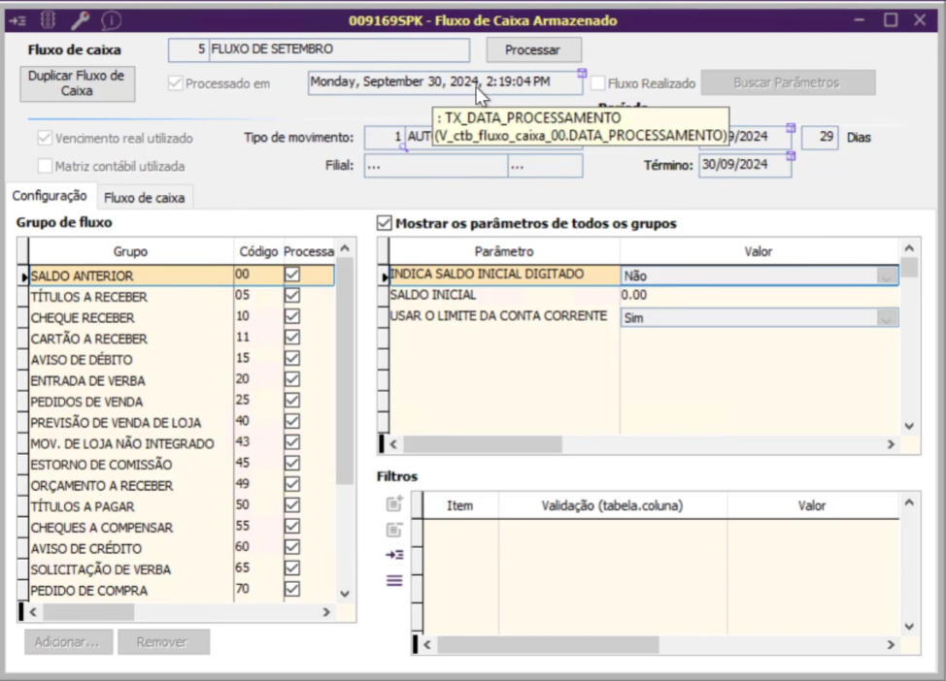The height and width of the screenshot is (681, 946).
Task: Click Validação (tabela.coluna) column header
Action: (x=612, y=505)
